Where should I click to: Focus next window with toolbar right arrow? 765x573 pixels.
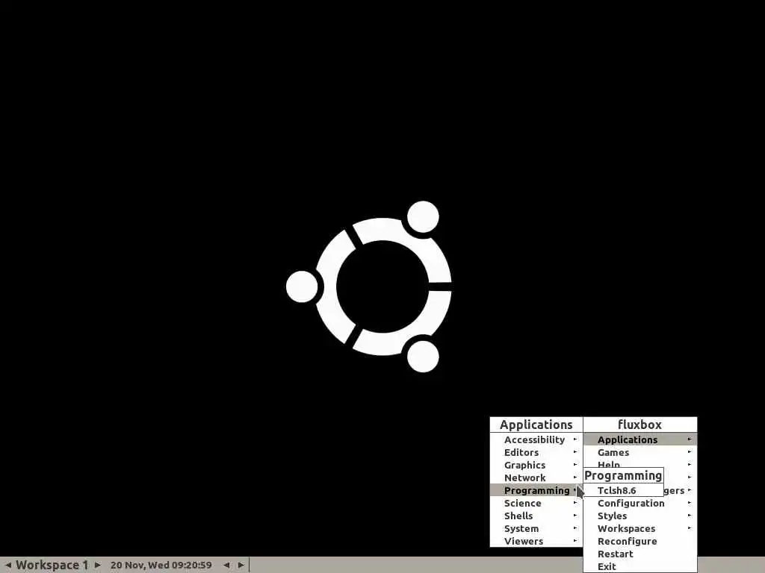pyautogui.click(x=241, y=566)
